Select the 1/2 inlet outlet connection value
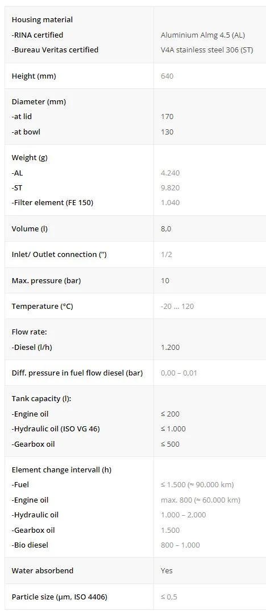This screenshot has height=612, width=266. (x=166, y=255)
